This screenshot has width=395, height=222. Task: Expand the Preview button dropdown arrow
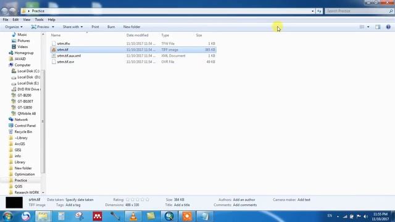coord(53,27)
